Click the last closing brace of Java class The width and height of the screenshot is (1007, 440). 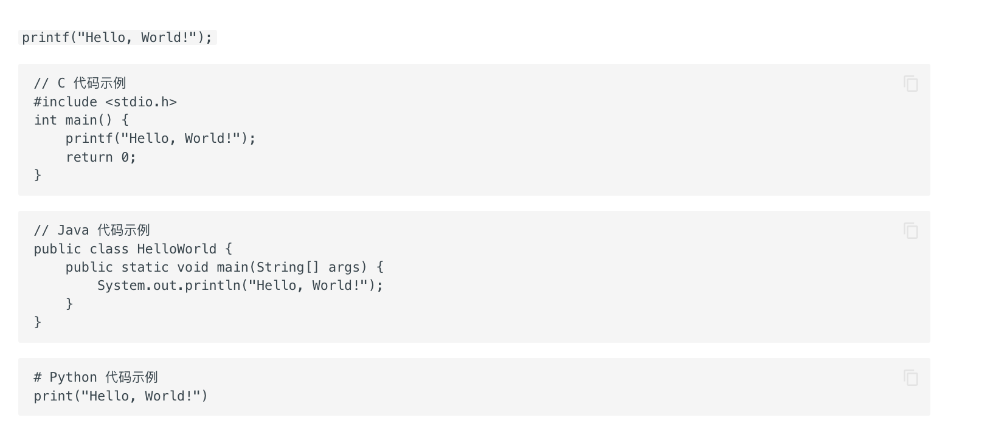coord(38,322)
